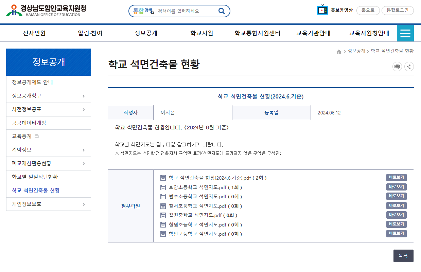The height and width of the screenshot is (272, 421).
Task: Open the 학교지원 main menu
Action: (x=202, y=33)
